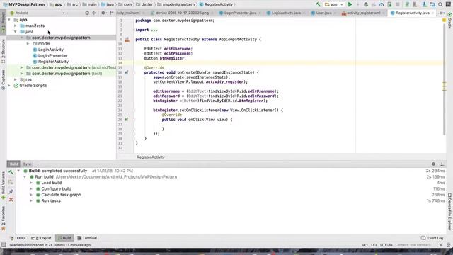Open the Build panel settings gear

click(x=434, y=164)
